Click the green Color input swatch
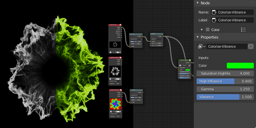Viewport: 256px width, 128px height. point(240,66)
